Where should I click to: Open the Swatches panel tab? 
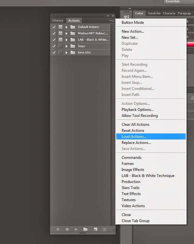[154, 13]
